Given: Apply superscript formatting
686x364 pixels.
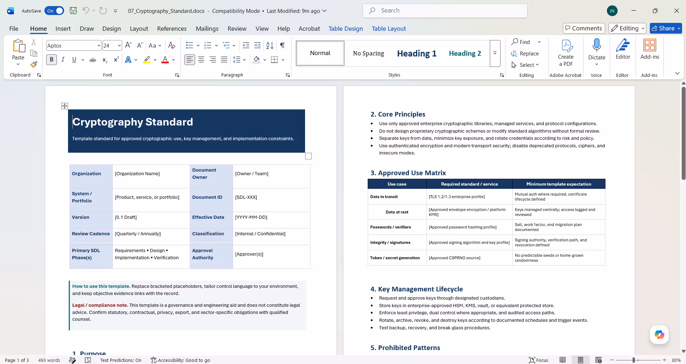Looking at the screenshot, I should [116, 60].
